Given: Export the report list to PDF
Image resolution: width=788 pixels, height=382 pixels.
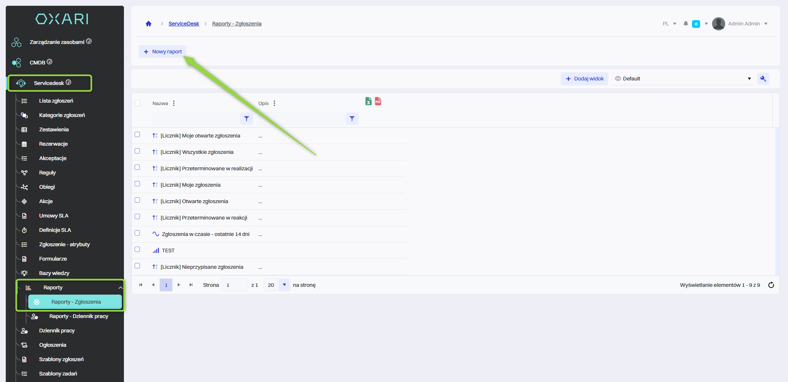Looking at the screenshot, I should pyautogui.click(x=378, y=101).
